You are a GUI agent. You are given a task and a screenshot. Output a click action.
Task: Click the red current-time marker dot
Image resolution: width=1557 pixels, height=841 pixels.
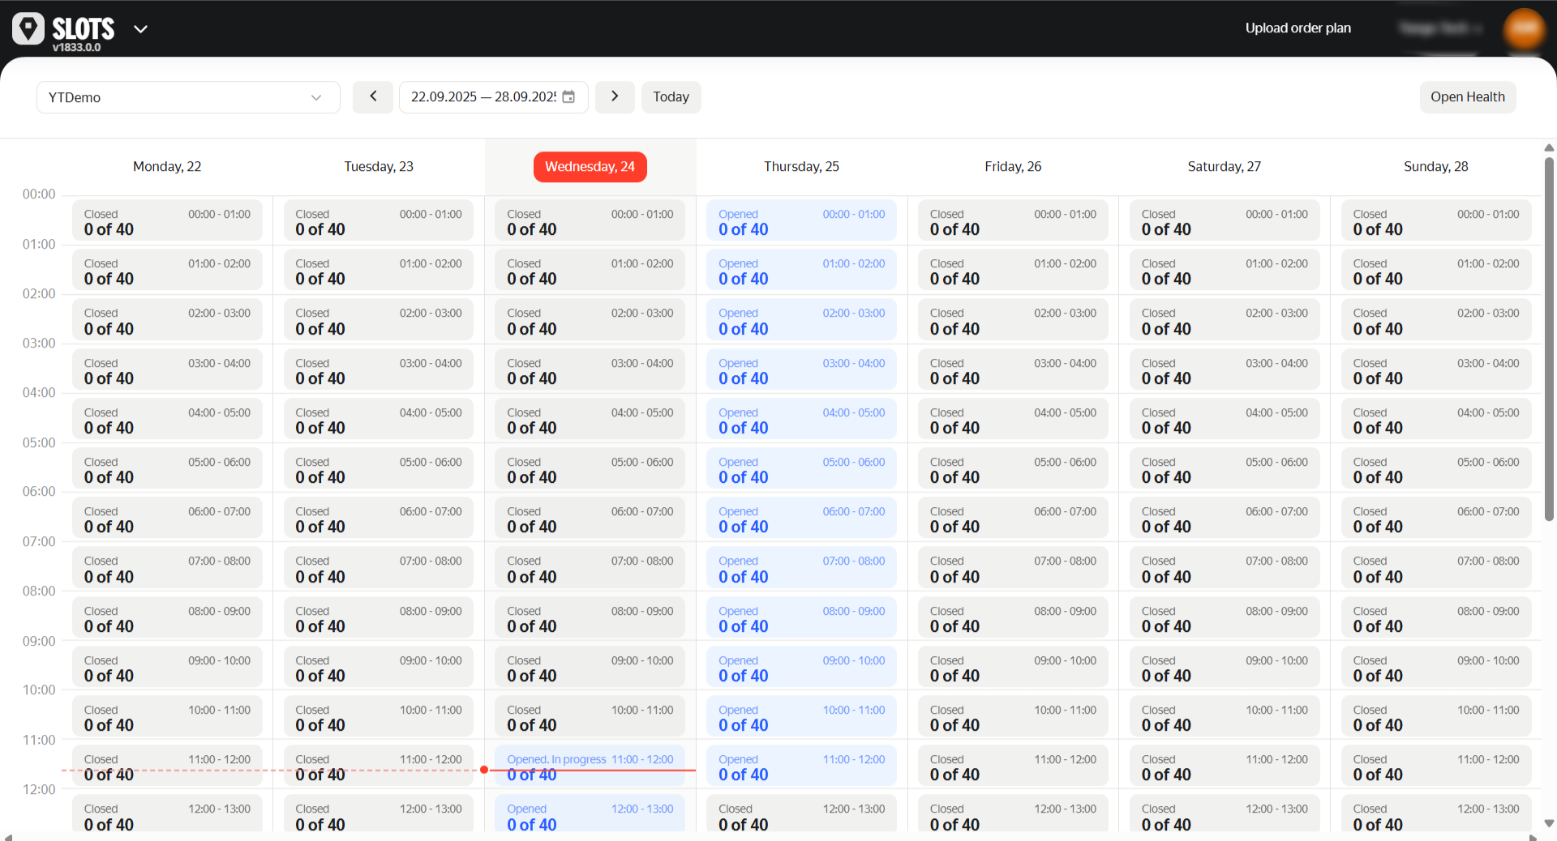click(484, 771)
